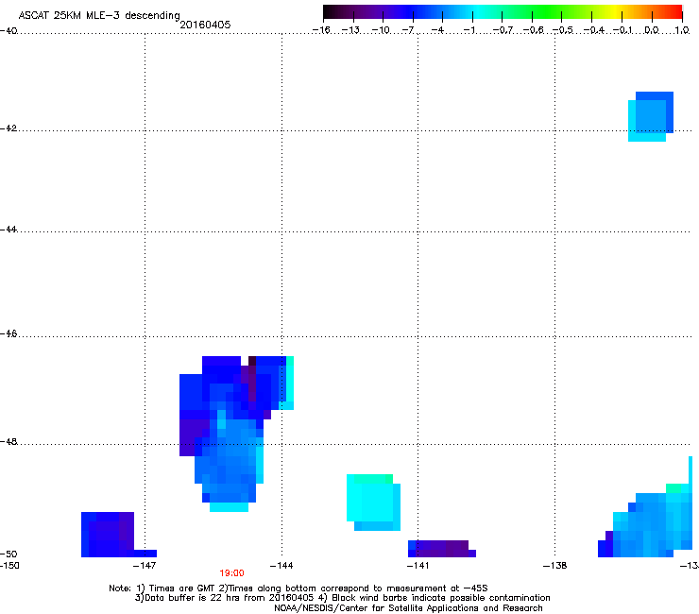Click the colorbar tick label -13
The height and width of the screenshot is (614, 699).
pos(350,30)
